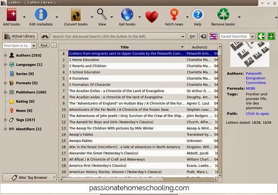Image resolution: width=278 pixels, height=195 pixels.
Task: Open Get books dropdown arrow
Action: click(x=139, y=17)
